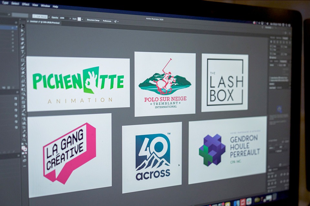Select the Selection tool in the toolbar

22,26
